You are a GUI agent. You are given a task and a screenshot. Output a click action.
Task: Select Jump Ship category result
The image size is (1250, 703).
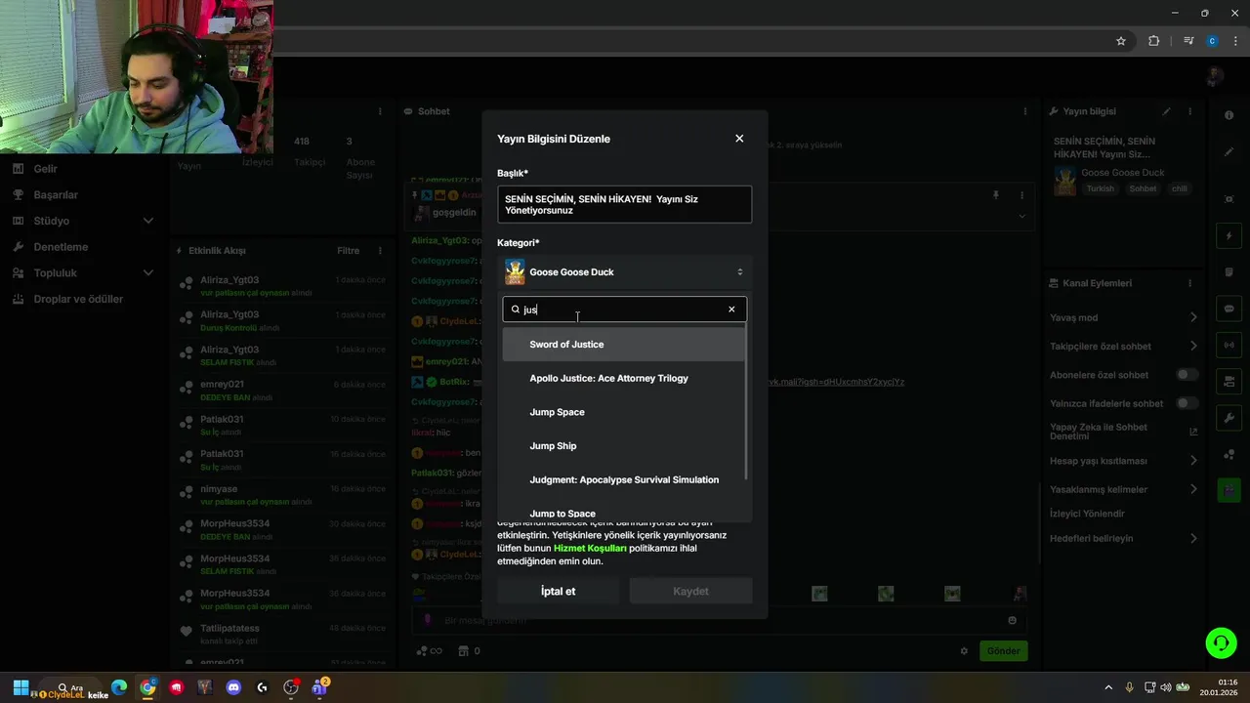point(623,446)
